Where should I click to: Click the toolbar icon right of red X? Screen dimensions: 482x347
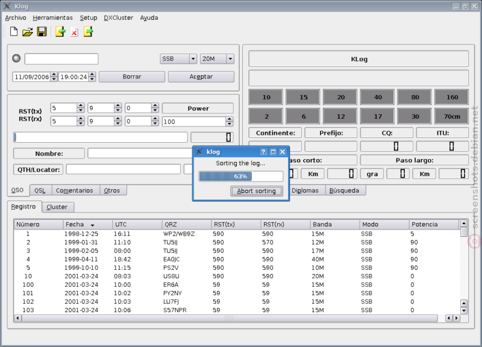click(x=88, y=32)
